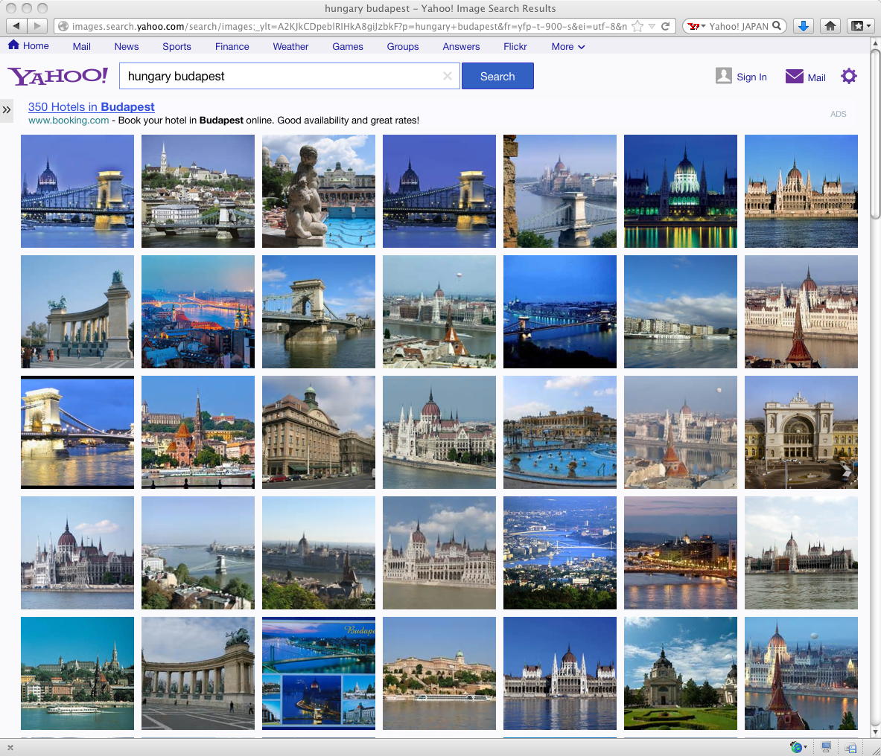Open thumbnail of Szechenyi thermal bath pool

point(559,432)
